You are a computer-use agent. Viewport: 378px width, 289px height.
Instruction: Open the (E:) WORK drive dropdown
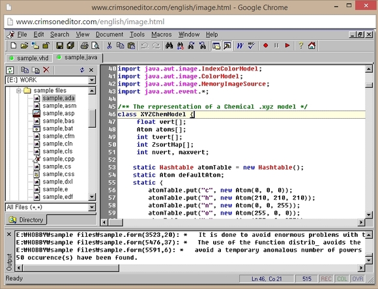92,80
